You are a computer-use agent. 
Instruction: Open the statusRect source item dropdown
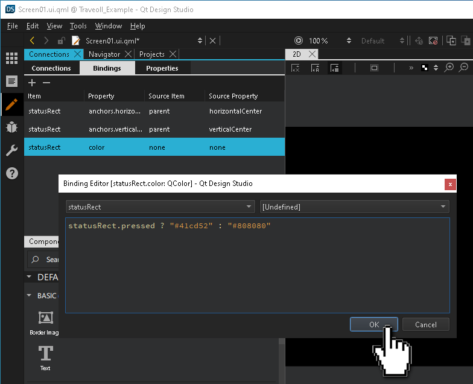[x=160, y=207]
